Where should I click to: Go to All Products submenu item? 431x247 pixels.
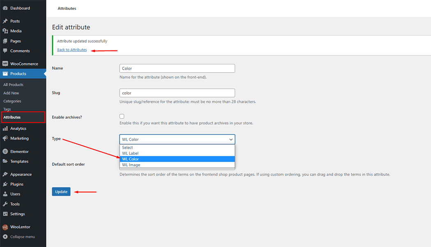tap(13, 85)
